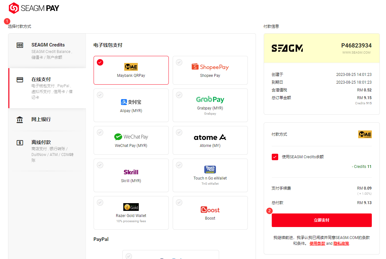Click the MAE logo in payment method summary
The width and height of the screenshot is (386, 259).
click(365, 134)
